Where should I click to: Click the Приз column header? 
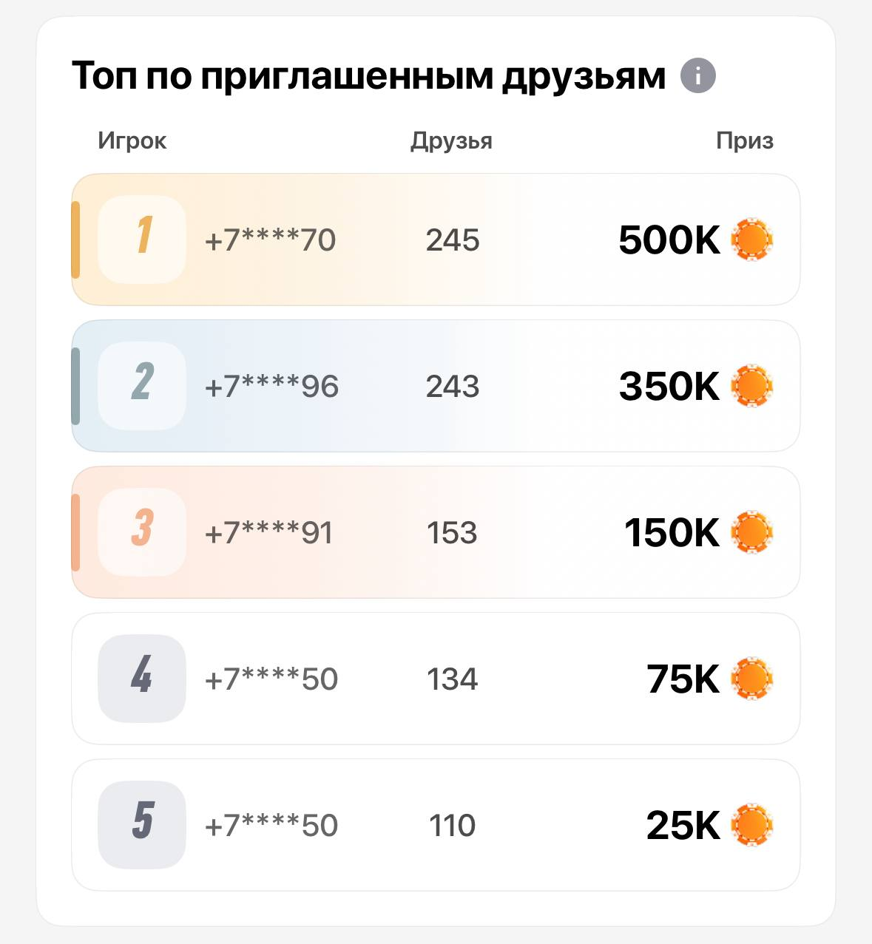point(745,140)
